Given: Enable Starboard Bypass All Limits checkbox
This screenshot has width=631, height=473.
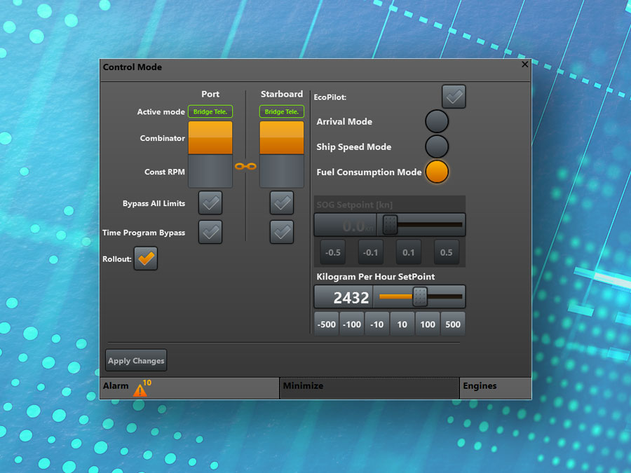Looking at the screenshot, I should tap(282, 203).
